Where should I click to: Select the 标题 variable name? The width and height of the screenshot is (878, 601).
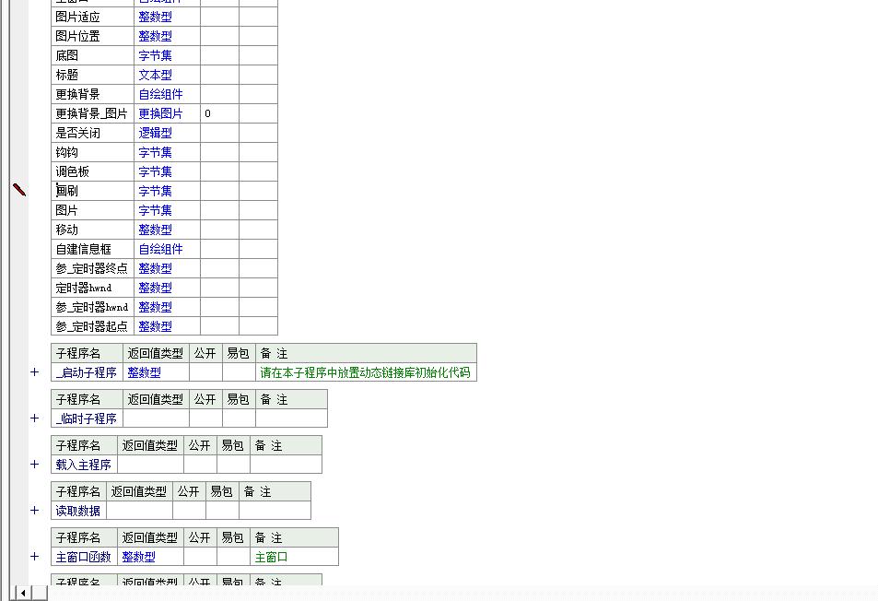pos(66,75)
